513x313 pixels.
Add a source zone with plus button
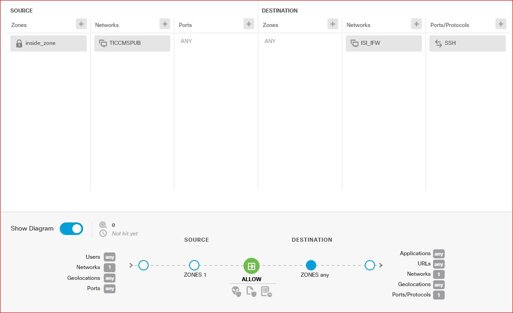81,24
